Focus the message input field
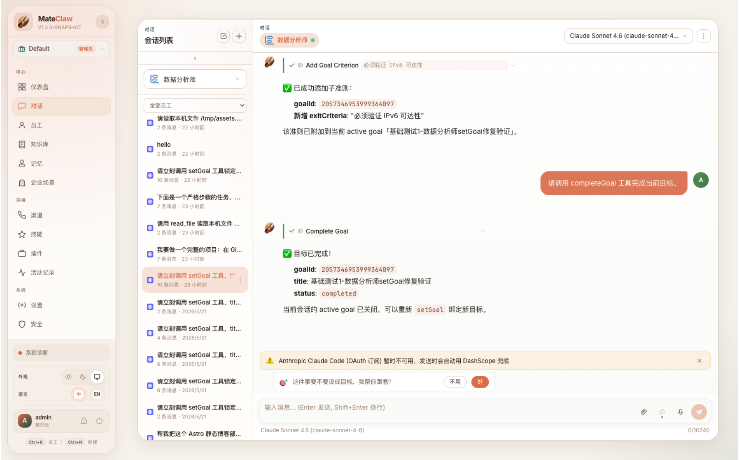Viewport: 739px width, 460px height. tap(446, 408)
